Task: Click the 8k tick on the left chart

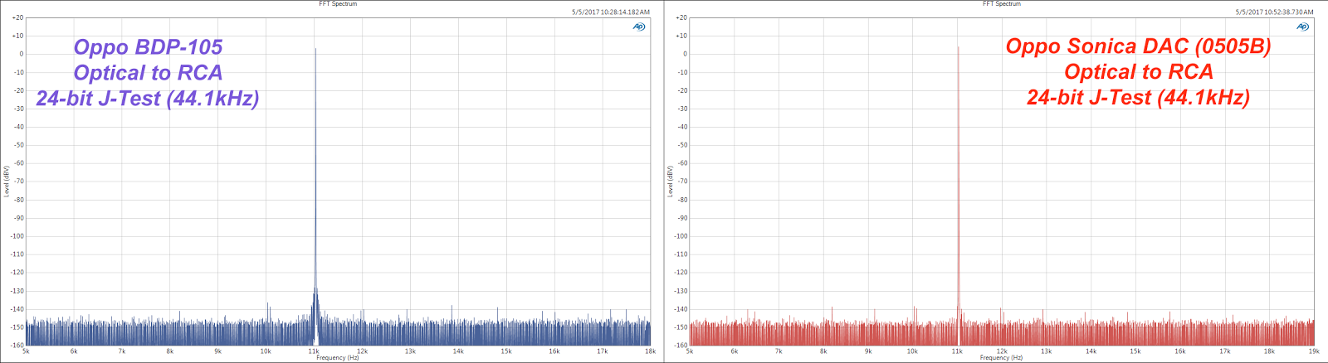Action: tap(170, 351)
